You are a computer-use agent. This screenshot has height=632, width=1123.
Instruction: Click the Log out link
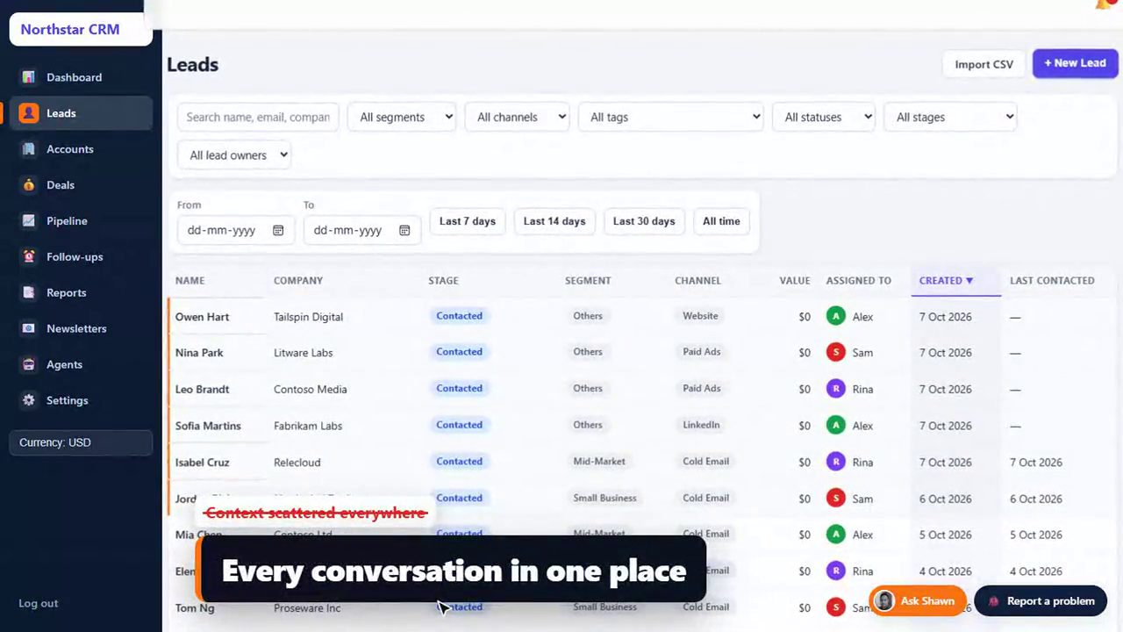tap(39, 603)
